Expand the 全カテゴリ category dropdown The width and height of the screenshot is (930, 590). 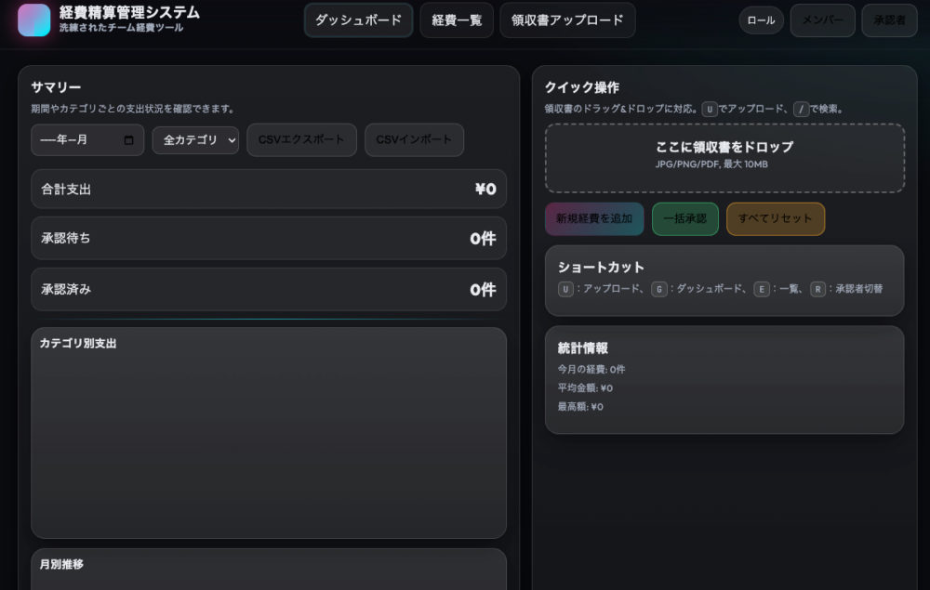[195, 140]
